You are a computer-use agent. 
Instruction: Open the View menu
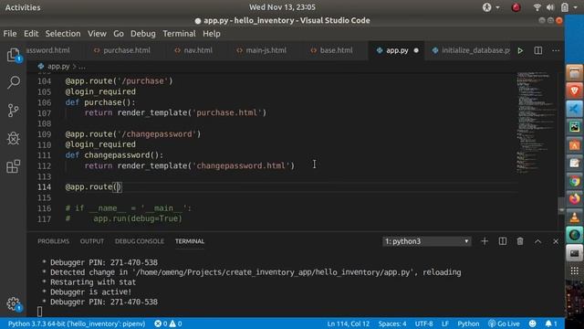[97, 34]
